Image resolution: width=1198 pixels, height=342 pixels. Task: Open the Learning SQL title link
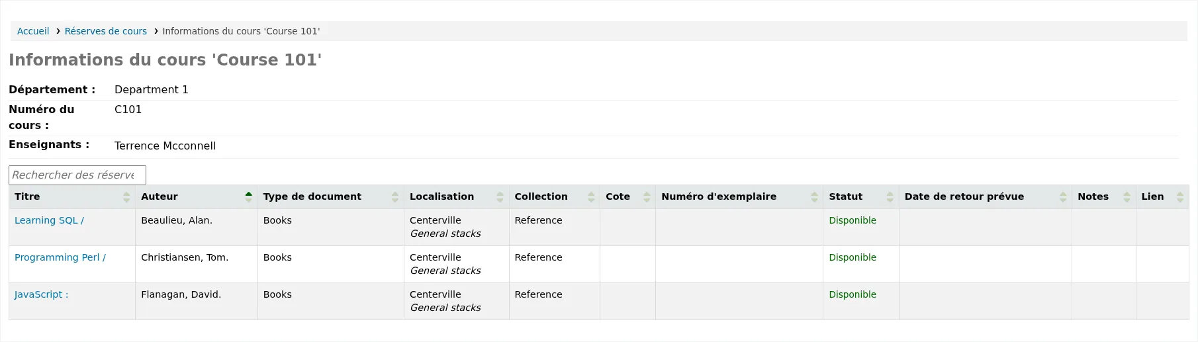(x=49, y=220)
